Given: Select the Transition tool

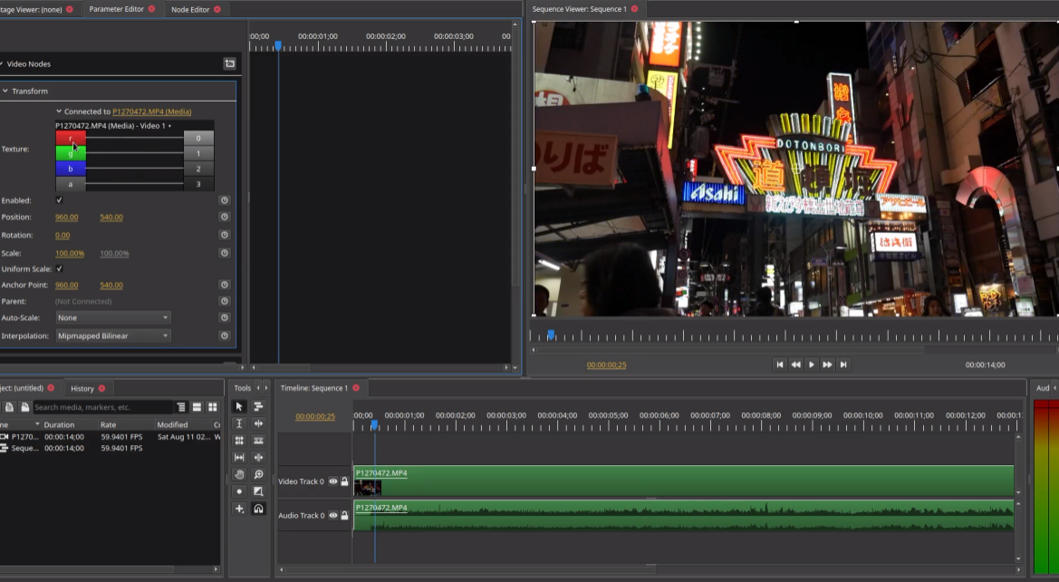Looking at the screenshot, I should [258, 491].
